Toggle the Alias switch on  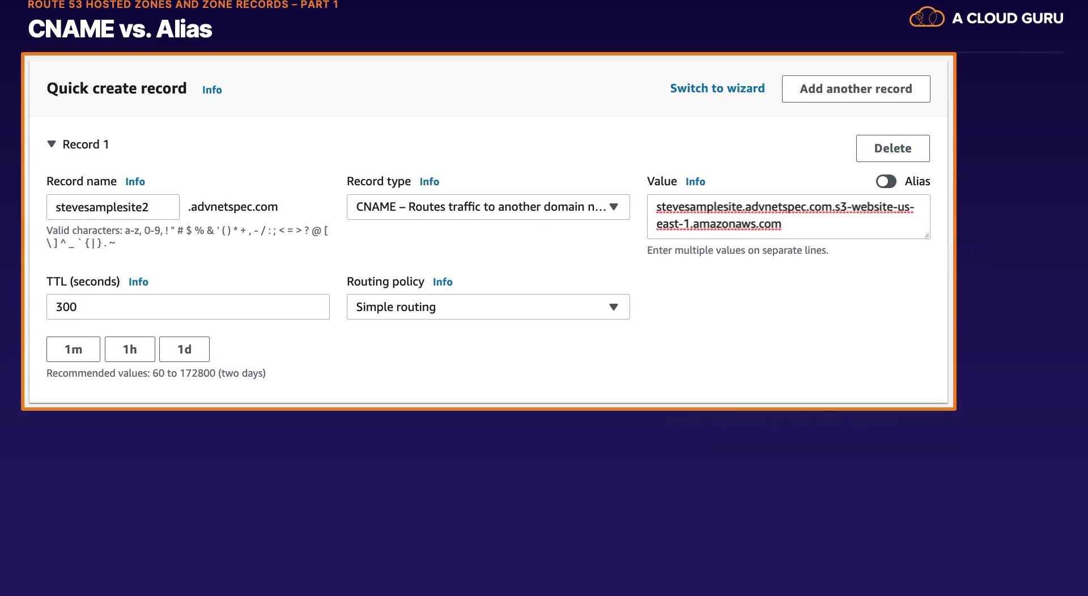click(886, 181)
